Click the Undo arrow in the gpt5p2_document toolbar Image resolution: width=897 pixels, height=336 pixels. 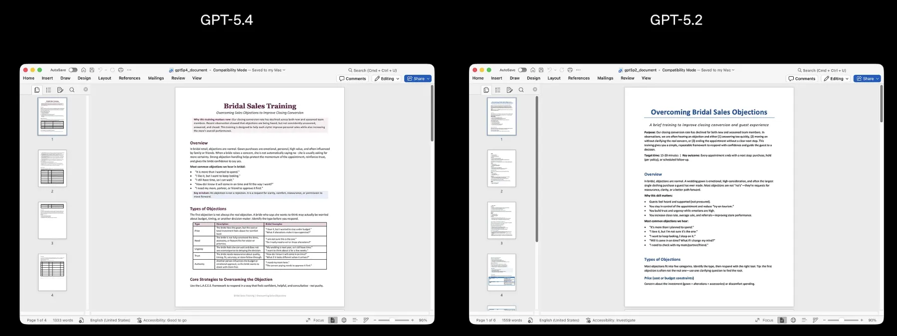pyautogui.click(x=549, y=70)
